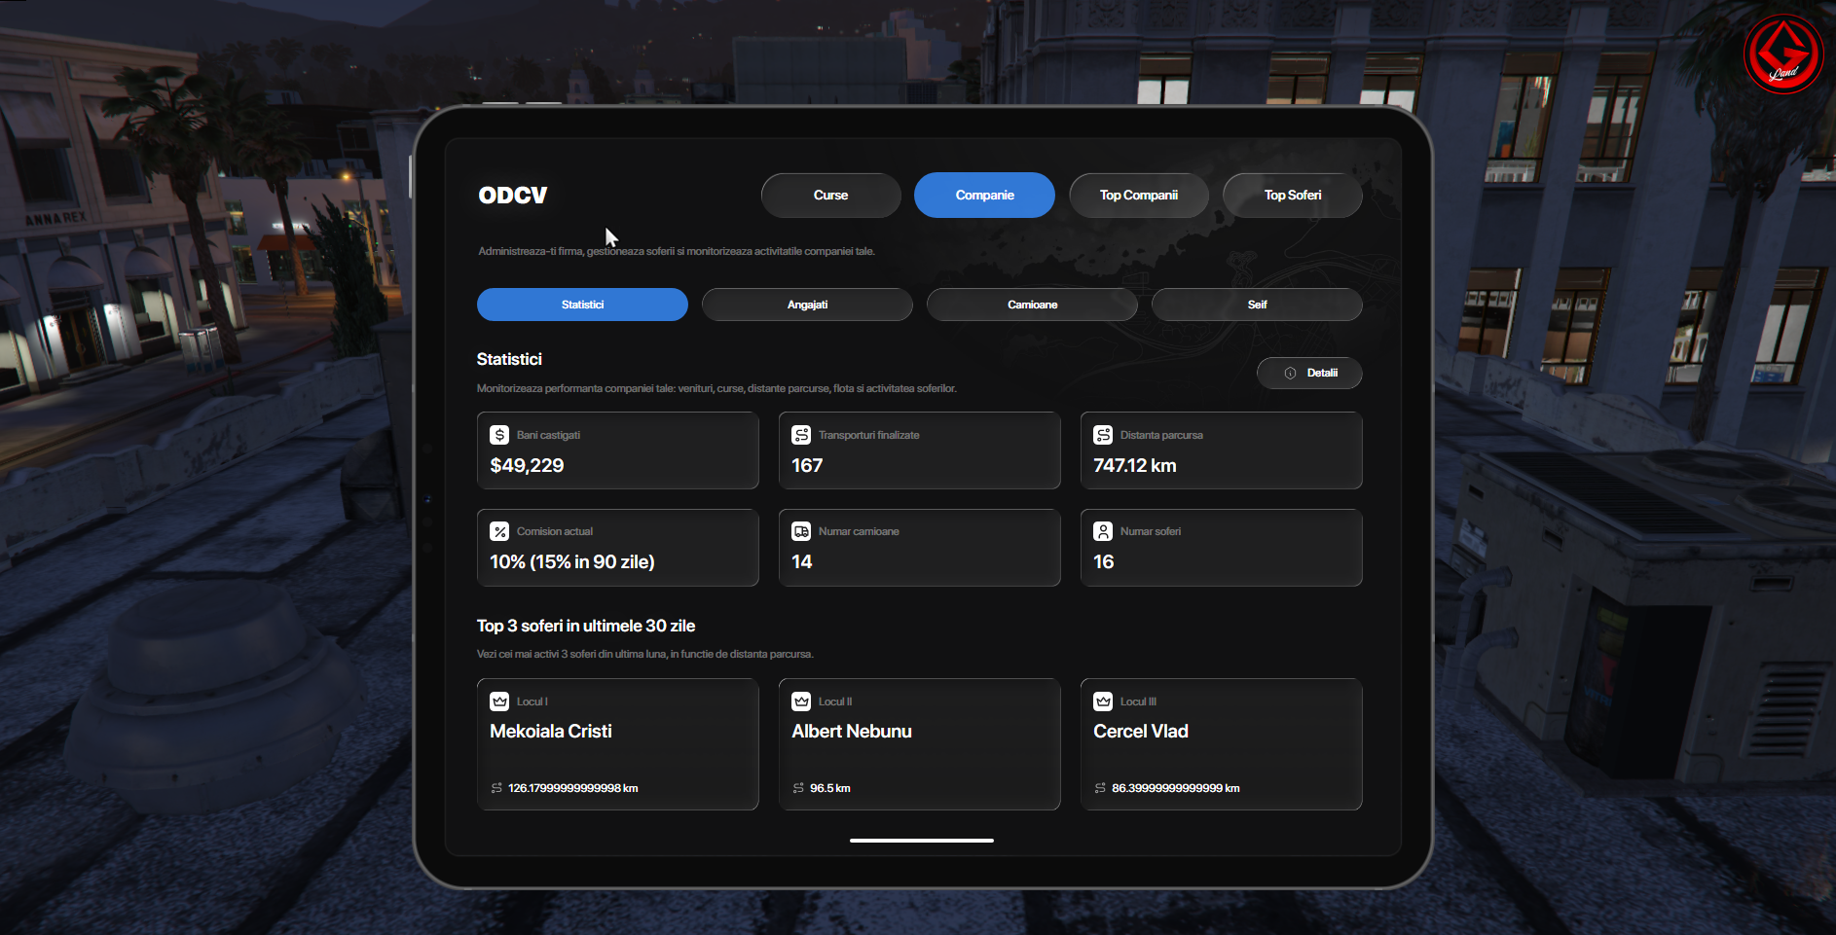Select the Statistici sub-tab

coord(582,305)
